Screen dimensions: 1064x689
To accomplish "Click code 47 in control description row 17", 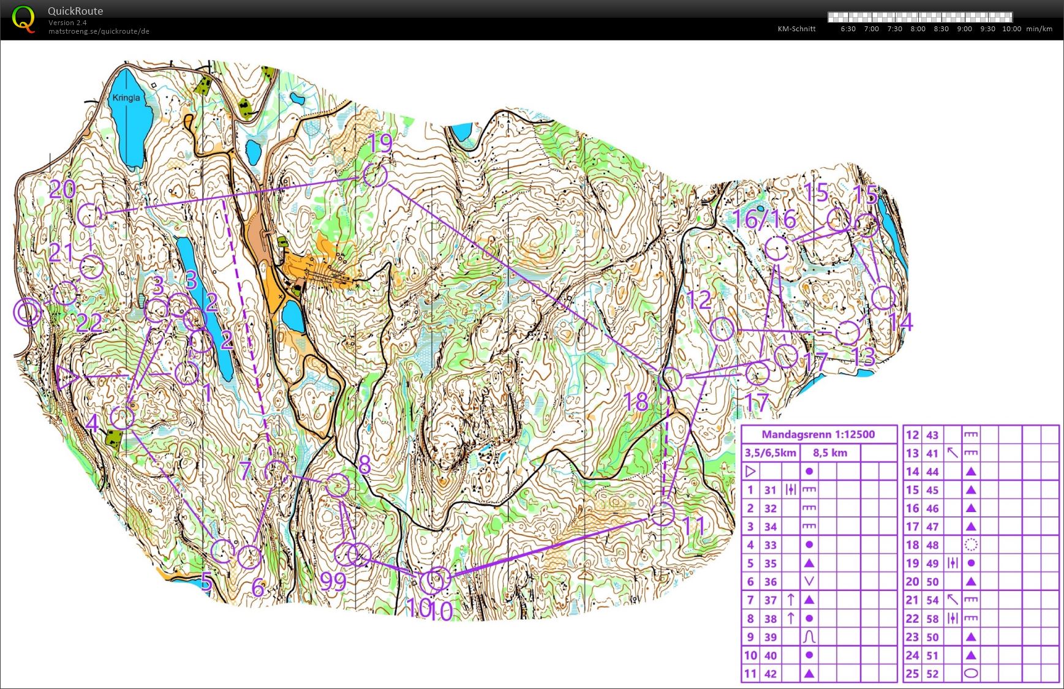I will point(932,526).
